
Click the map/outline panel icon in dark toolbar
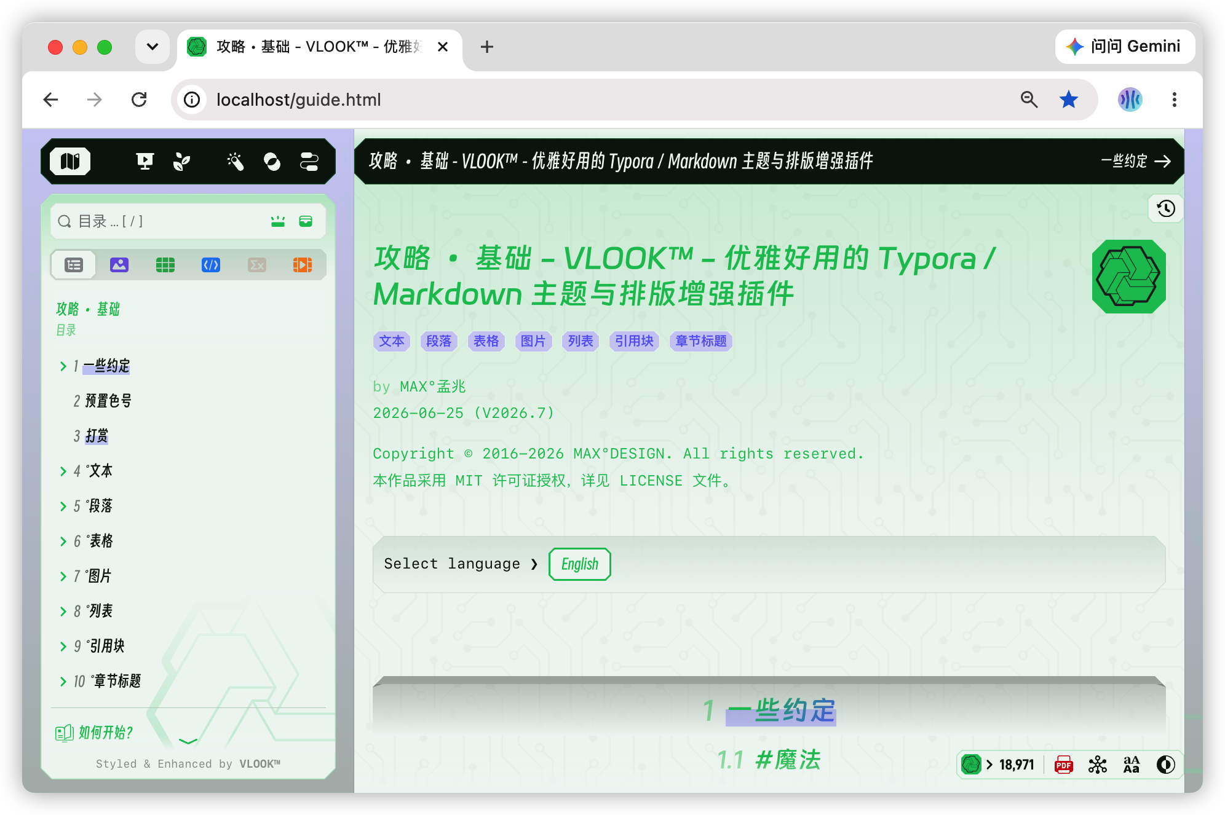point(70,162)
